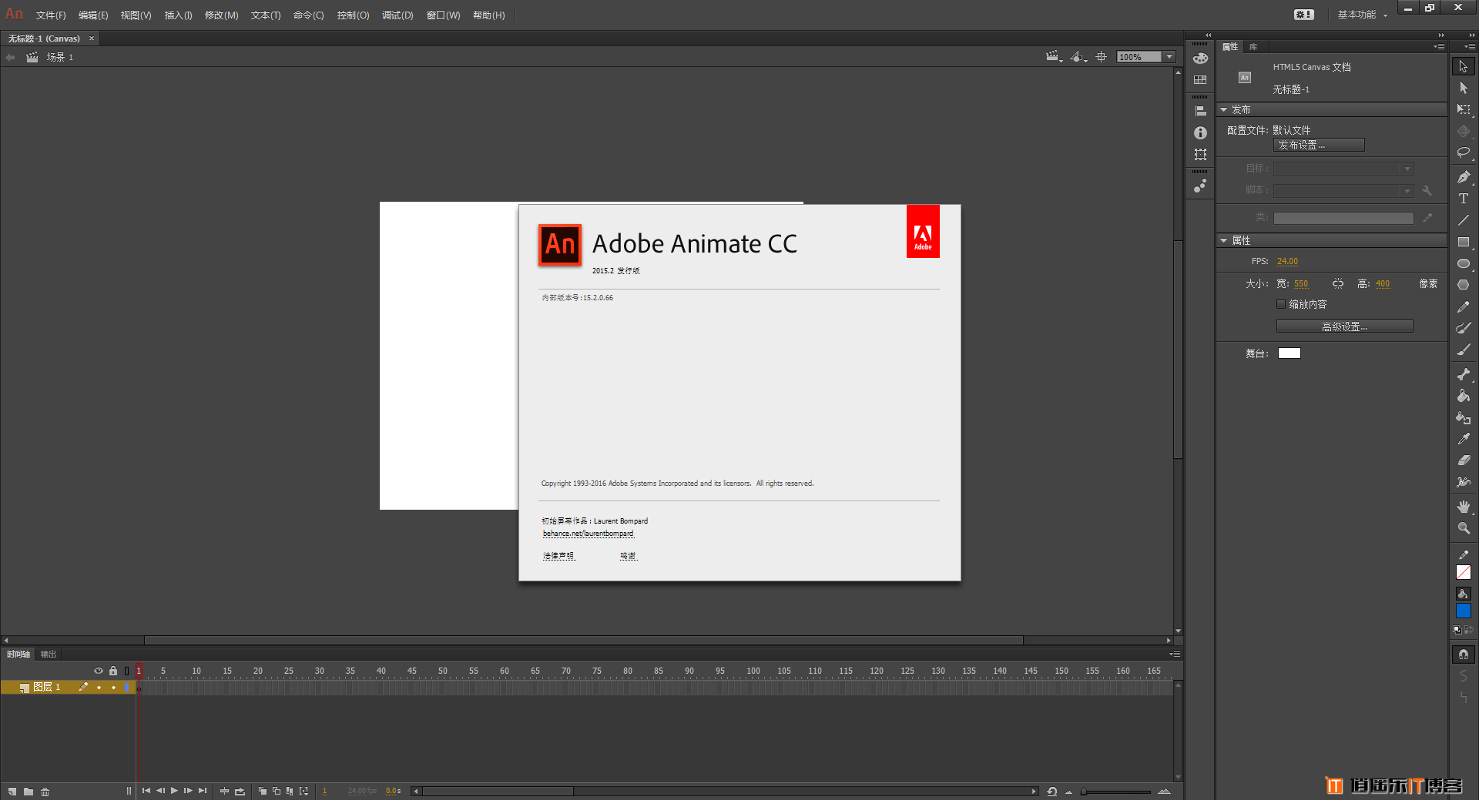Image resolution: width=1479 pixels, height=800 pixels.
Task: Collapse the 属性 section
Action: [1223, 241]
